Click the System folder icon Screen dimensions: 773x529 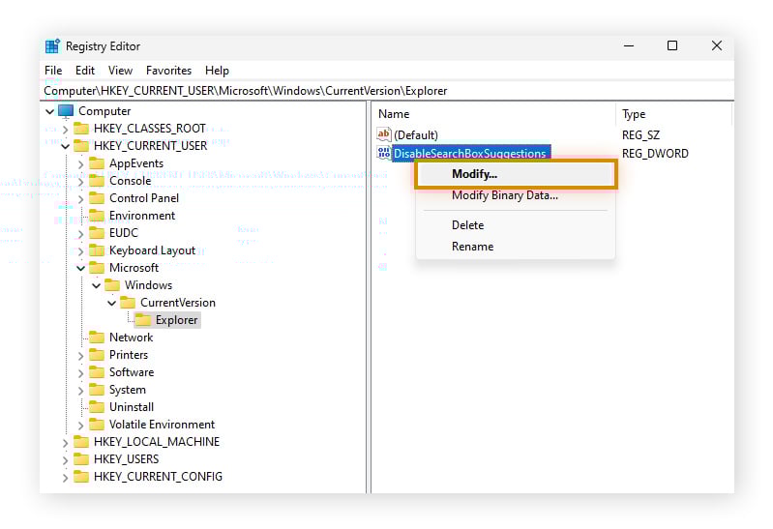(x=97, y=390)
